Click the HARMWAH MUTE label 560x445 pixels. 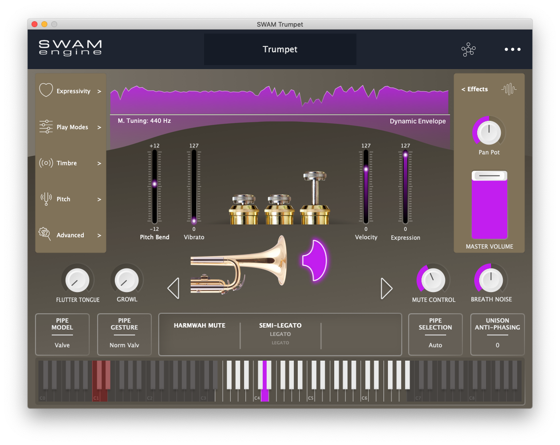click(200, 325)
